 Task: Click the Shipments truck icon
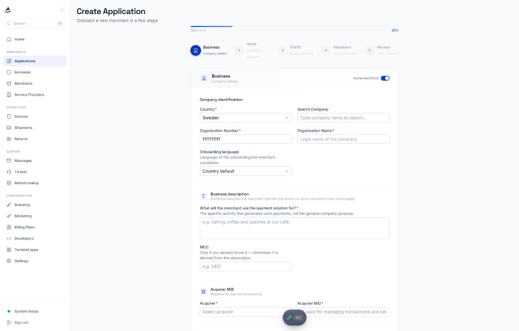(9, 128)
